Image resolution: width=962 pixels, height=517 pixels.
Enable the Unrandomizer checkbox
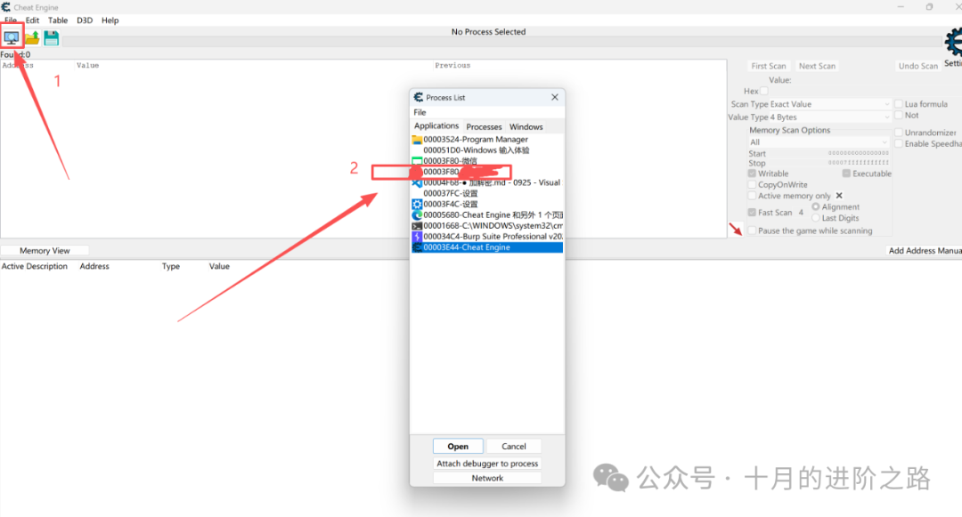[x=899, y=133]
